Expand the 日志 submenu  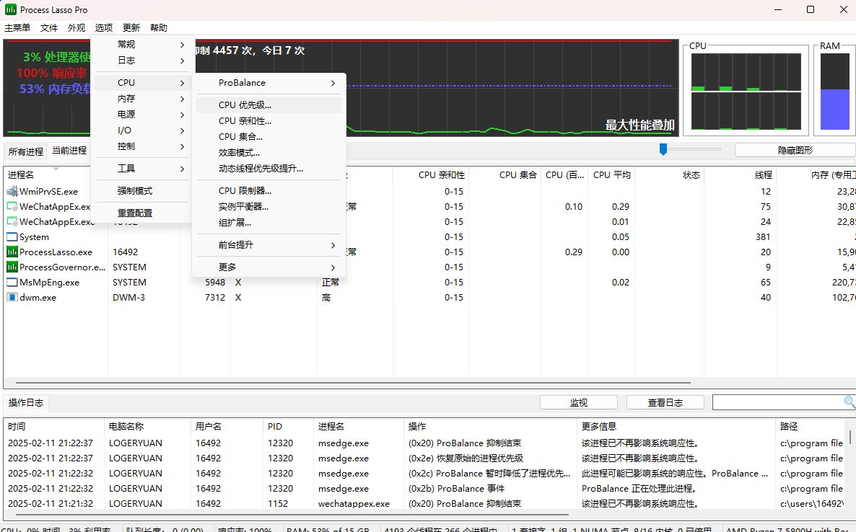(x=144, y=61)
